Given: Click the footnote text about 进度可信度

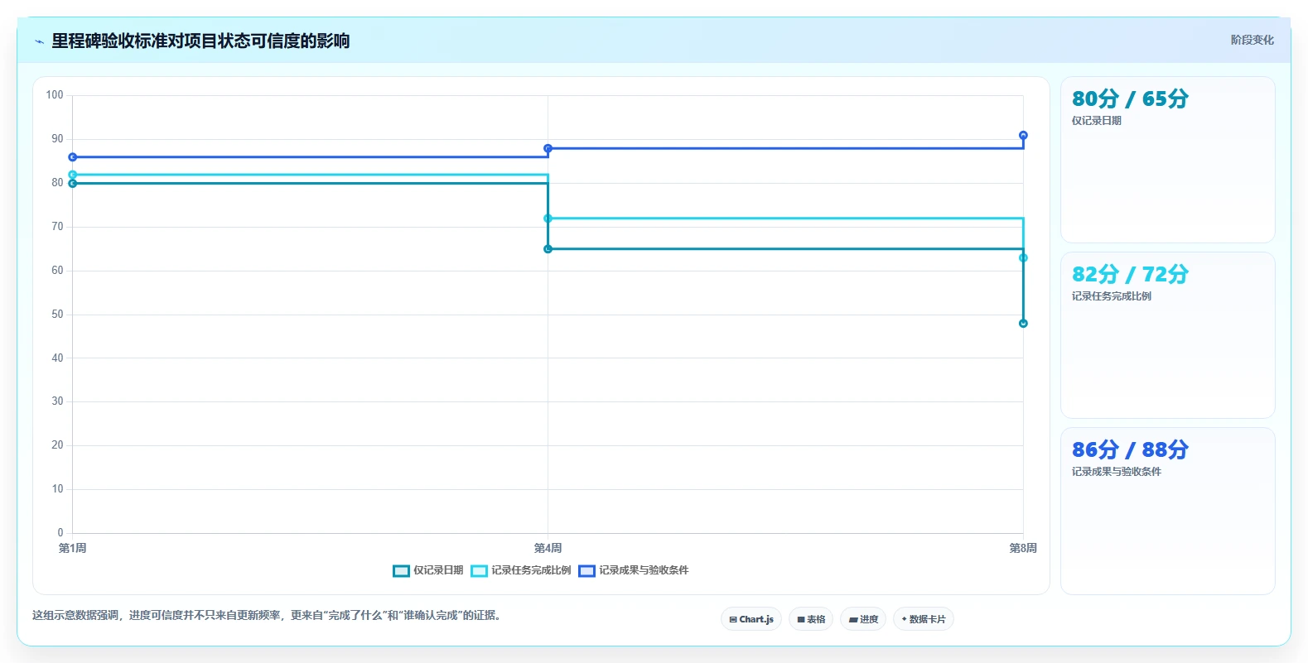Looking at the screenshot, I should (x=268, y=616).
